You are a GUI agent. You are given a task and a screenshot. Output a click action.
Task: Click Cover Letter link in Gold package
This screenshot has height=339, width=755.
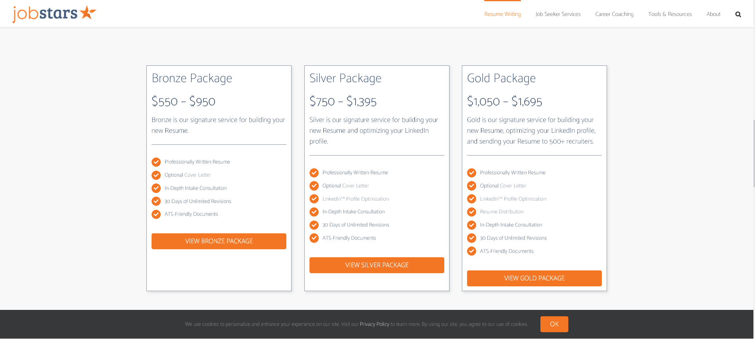[513, 186]
